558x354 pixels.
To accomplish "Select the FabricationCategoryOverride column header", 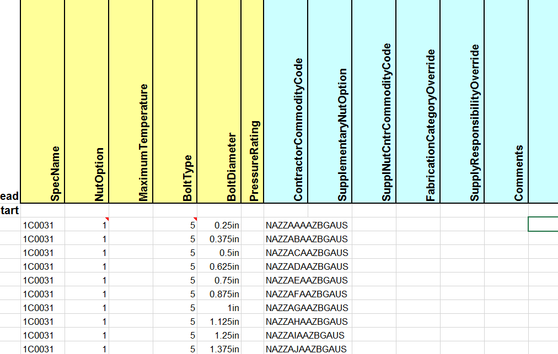I will pos(418,101).
